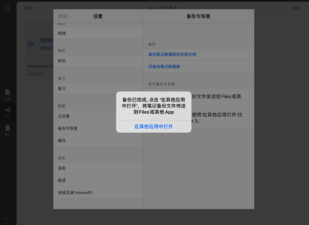Open the 复习 review sidebar icon
Viewport: 309px width, 225px height.
(7, 130)
